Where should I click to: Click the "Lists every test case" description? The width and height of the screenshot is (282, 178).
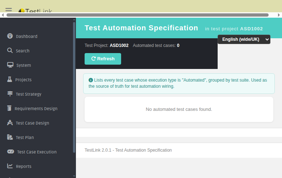178,83
